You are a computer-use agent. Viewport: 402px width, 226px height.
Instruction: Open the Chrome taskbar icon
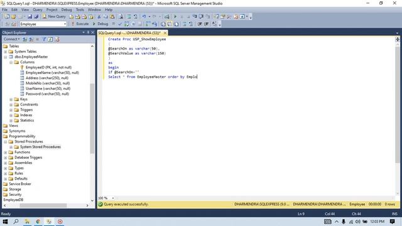point(38,222)
